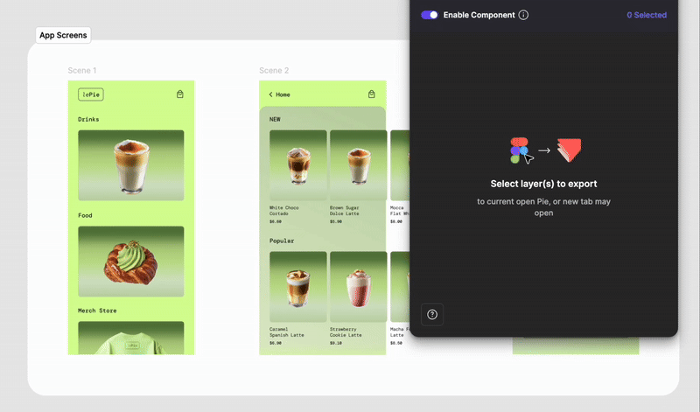Select the App Screens frame label
Screen dimensions: 700x412
[63, 35]
